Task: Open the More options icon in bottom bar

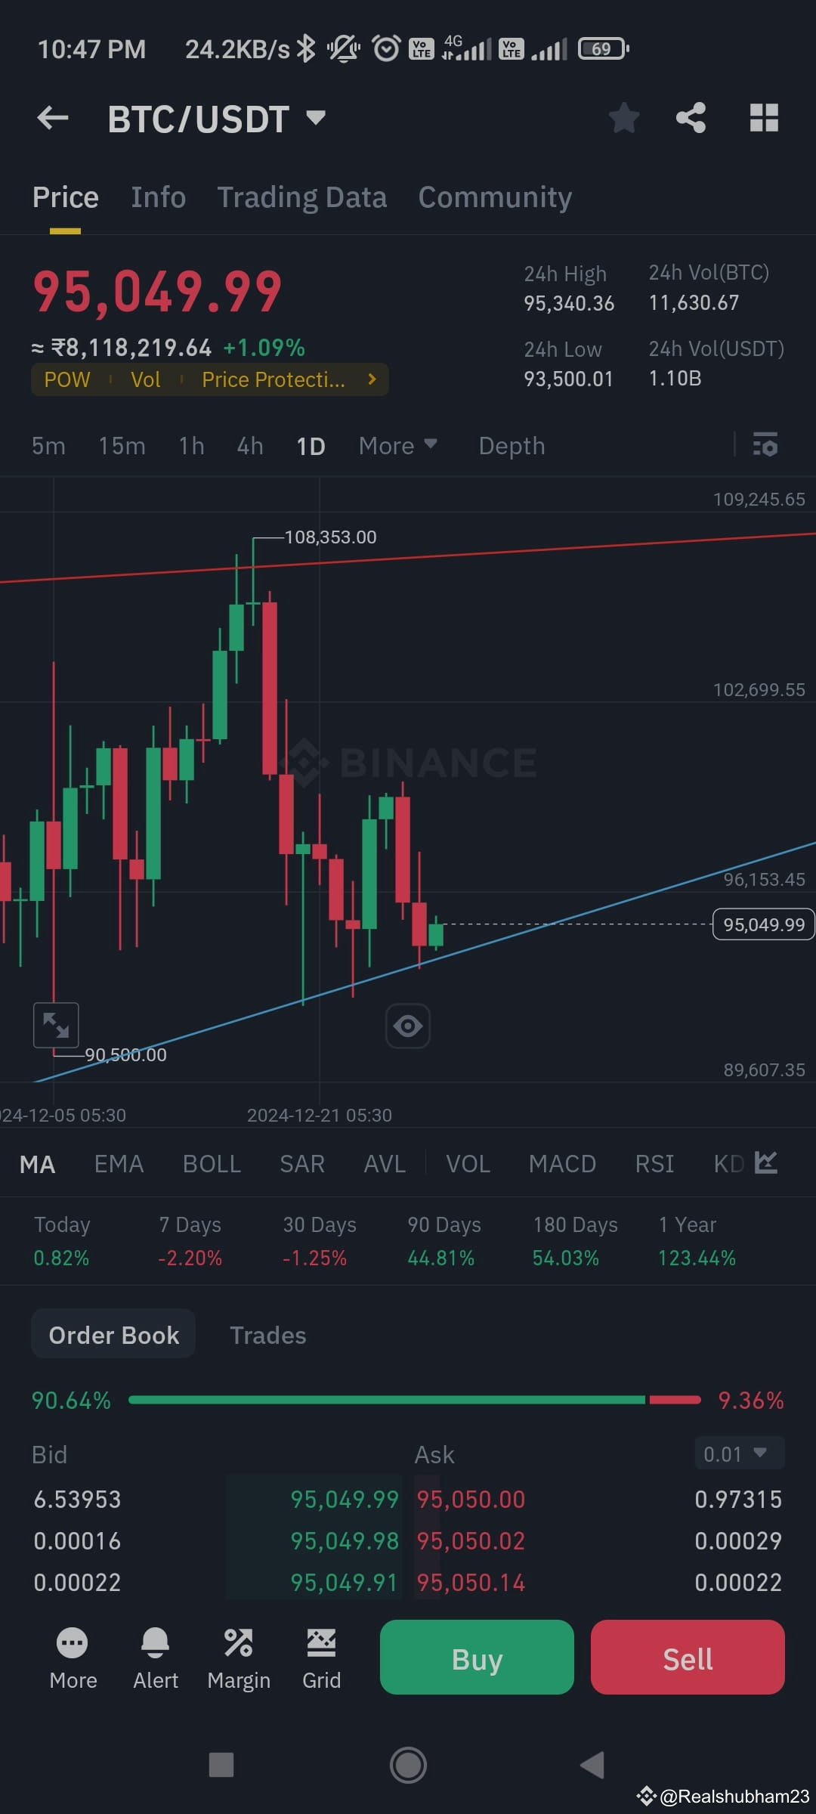Action: [x=73, y=1659]
